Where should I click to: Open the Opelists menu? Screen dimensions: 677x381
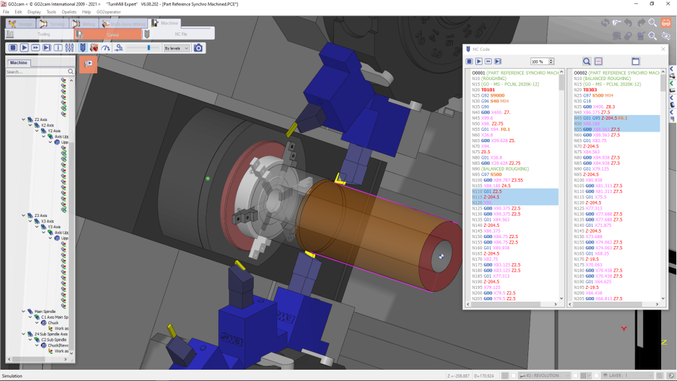coord(69,12)
